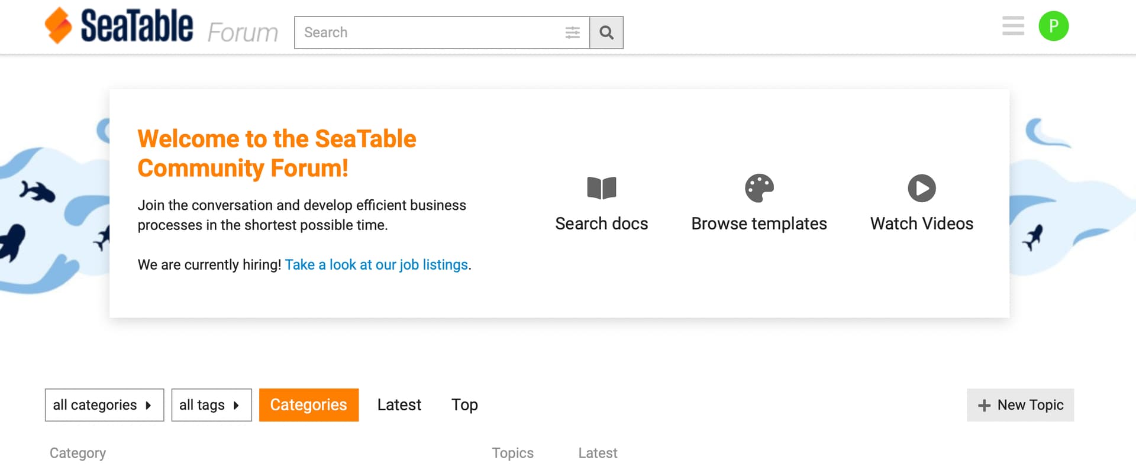Click the Search docs text link
The height and width of the screenshot is (473, 1136).
tap(601, 224)
